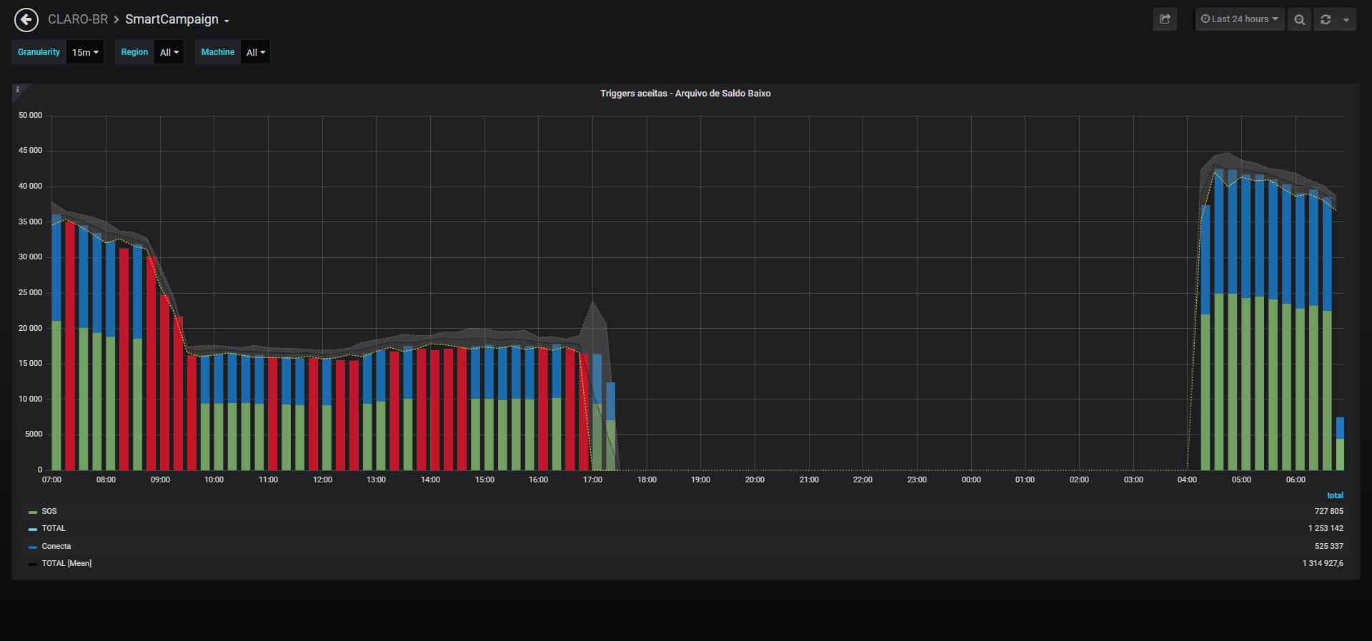Click the TOTAL value 1 253 142
1372x641 pixels.
(1326, 528)
